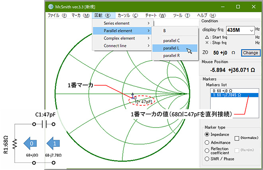Viewport: 263px width, 170px height.
Task: Expand the Series element submenu
Action: pos(122,23)
